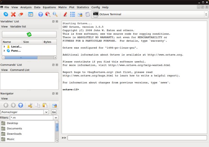Open the Filters *.m dropdown
The image size is (209, 147).
tap(56, 118)
